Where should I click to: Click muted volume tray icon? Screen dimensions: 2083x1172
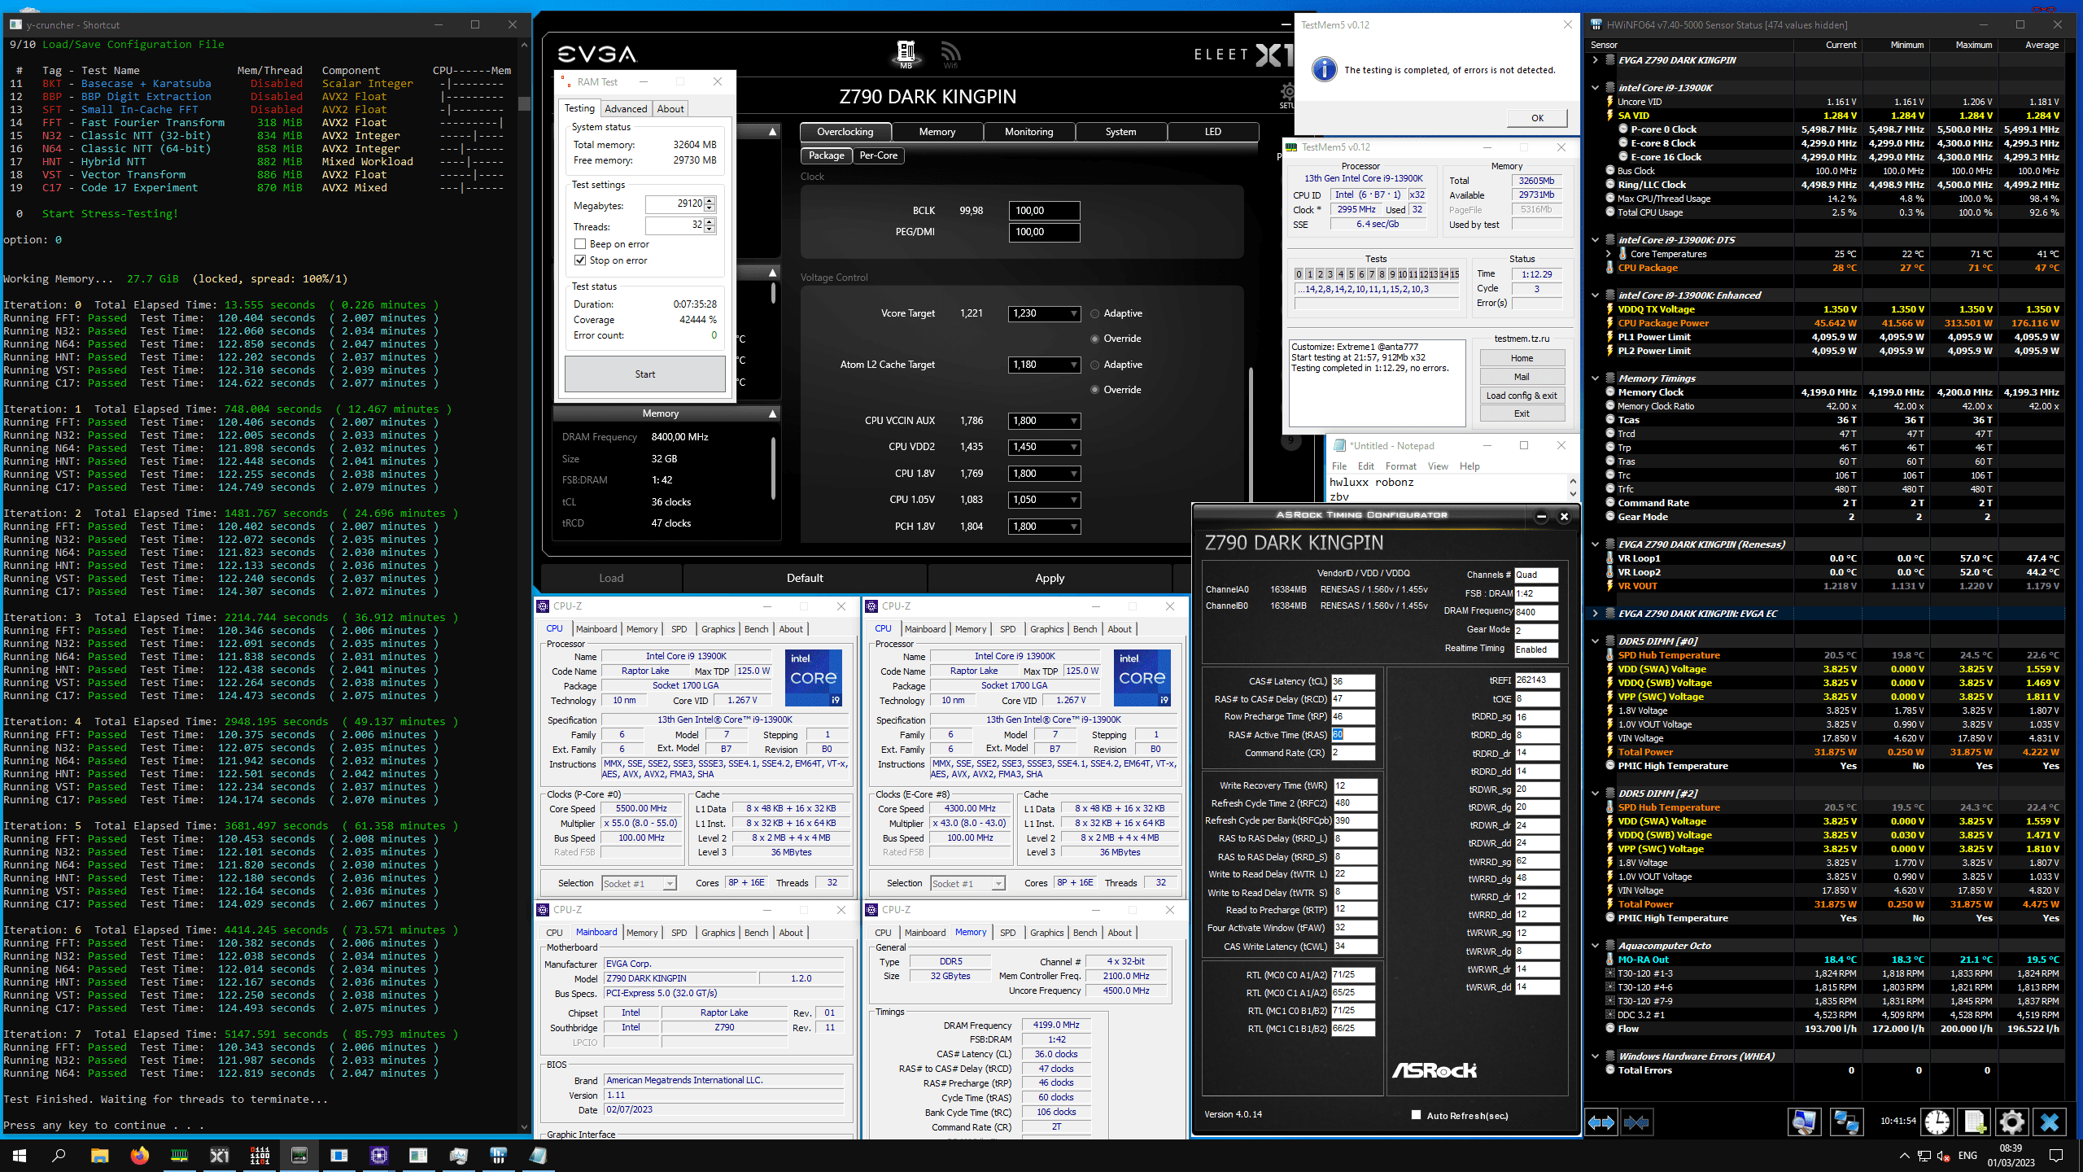coord(1944,1156)
